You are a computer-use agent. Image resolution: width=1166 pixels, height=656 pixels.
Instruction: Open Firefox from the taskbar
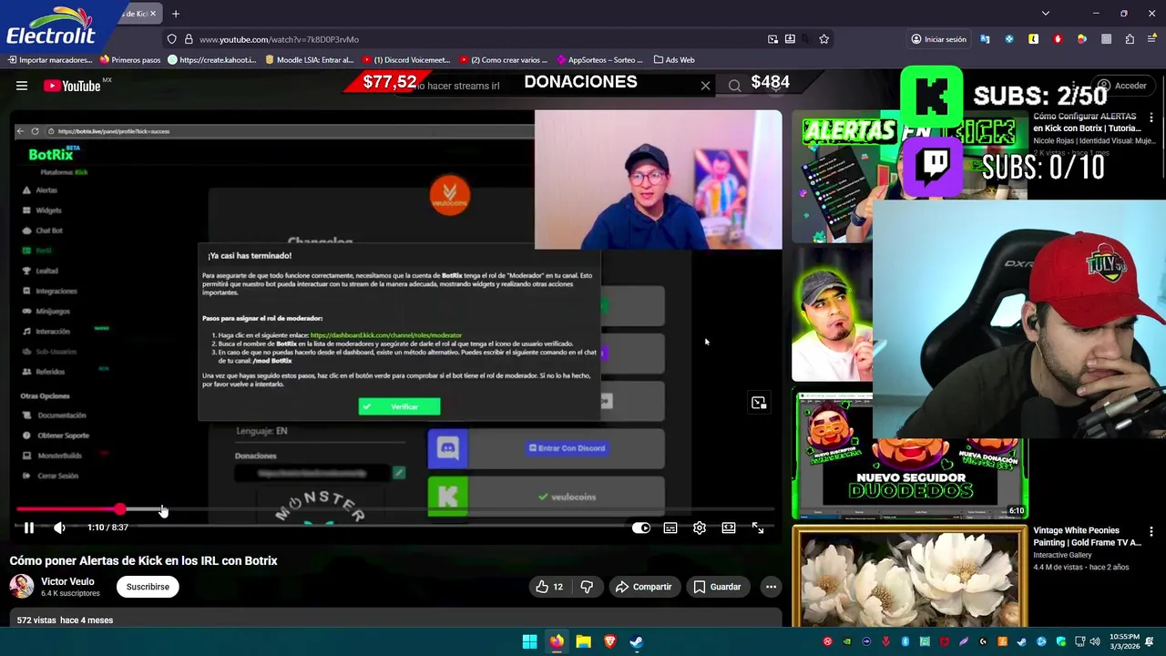[x=557, y=641]
